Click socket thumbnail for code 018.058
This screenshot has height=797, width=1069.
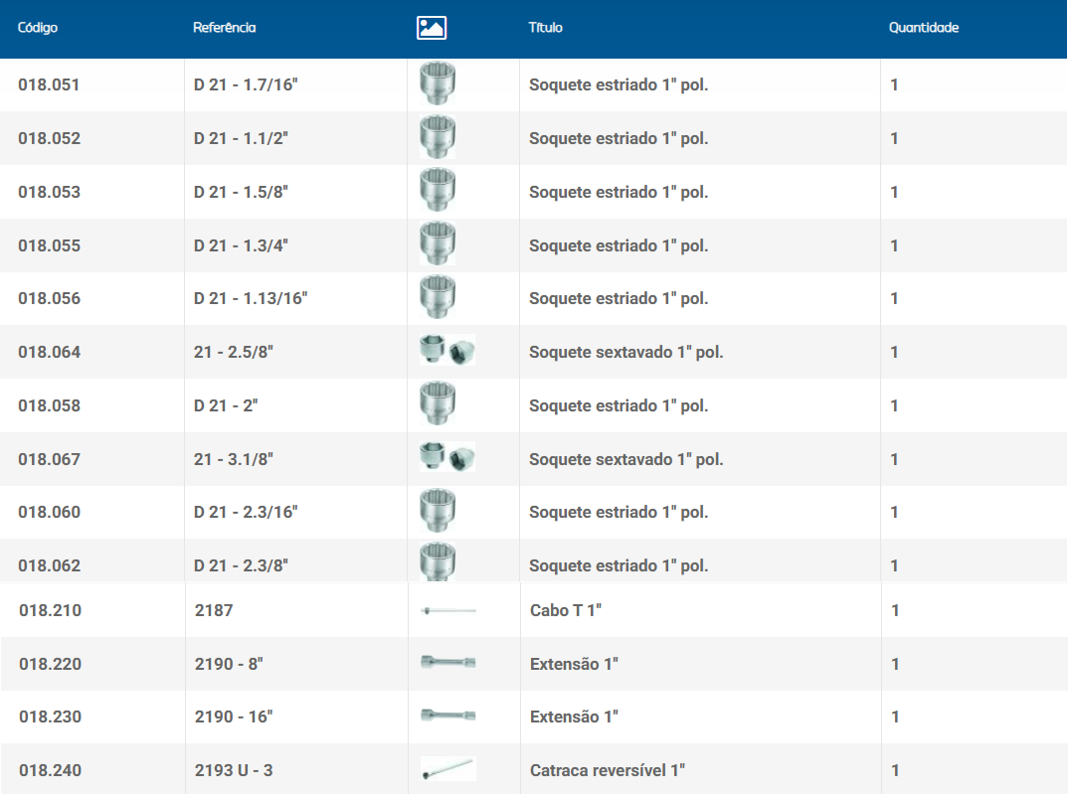point(437,404)
